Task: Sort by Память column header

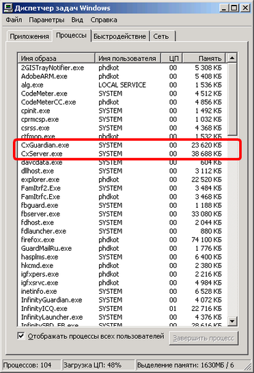Action: [204, 58]
